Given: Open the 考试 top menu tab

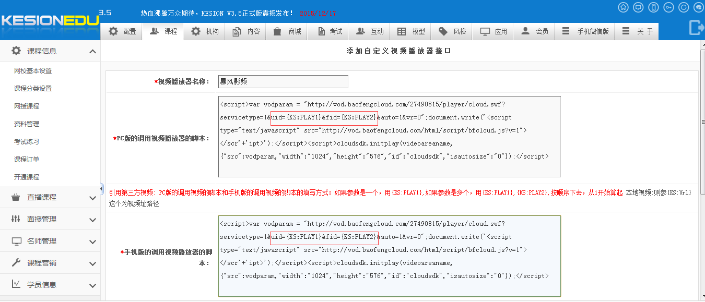Looking at the screenshot, I should [x=330, y=31].
